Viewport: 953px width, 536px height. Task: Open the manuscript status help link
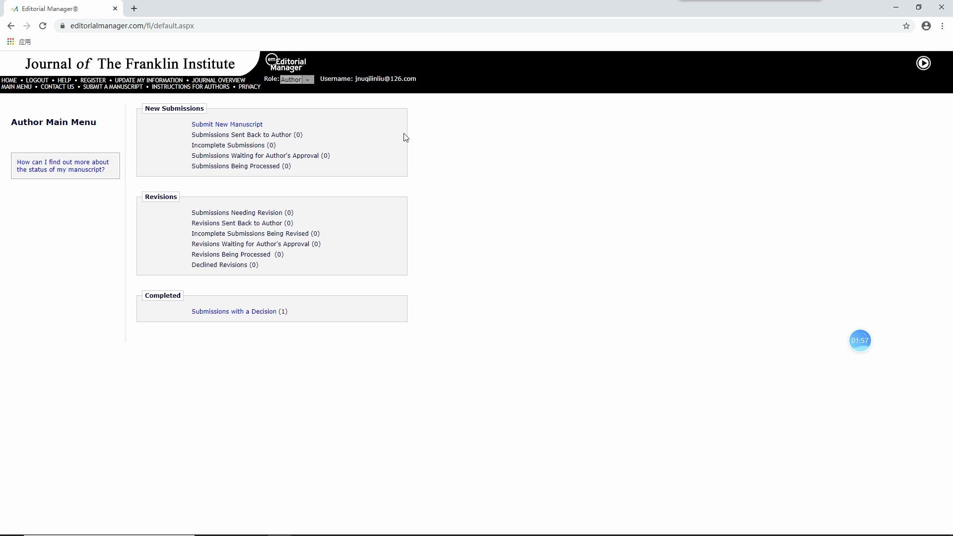63,166
